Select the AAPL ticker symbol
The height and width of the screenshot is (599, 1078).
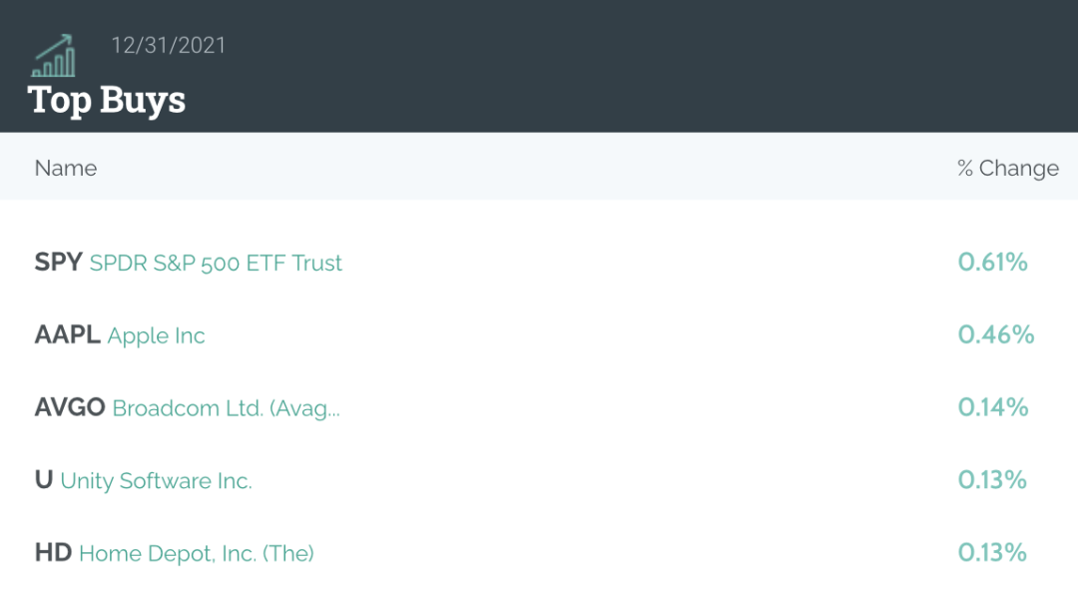pos(68,334)
